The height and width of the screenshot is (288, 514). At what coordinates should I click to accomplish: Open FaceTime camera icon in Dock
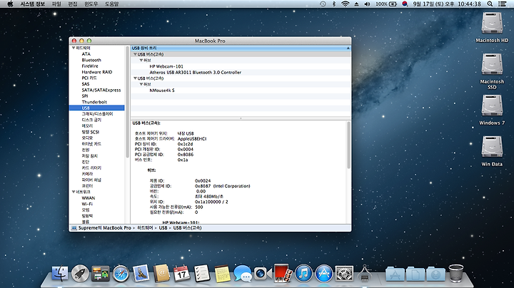(263, 274)
